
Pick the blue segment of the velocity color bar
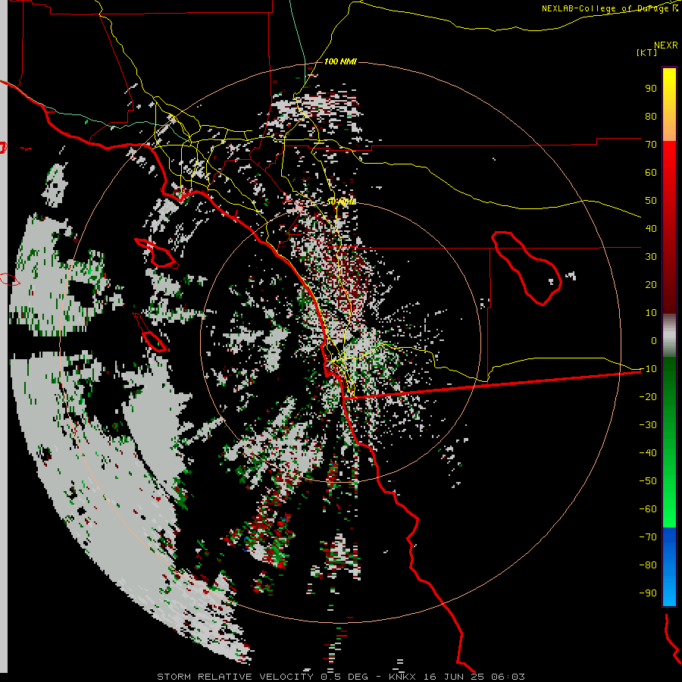[669, 566]
